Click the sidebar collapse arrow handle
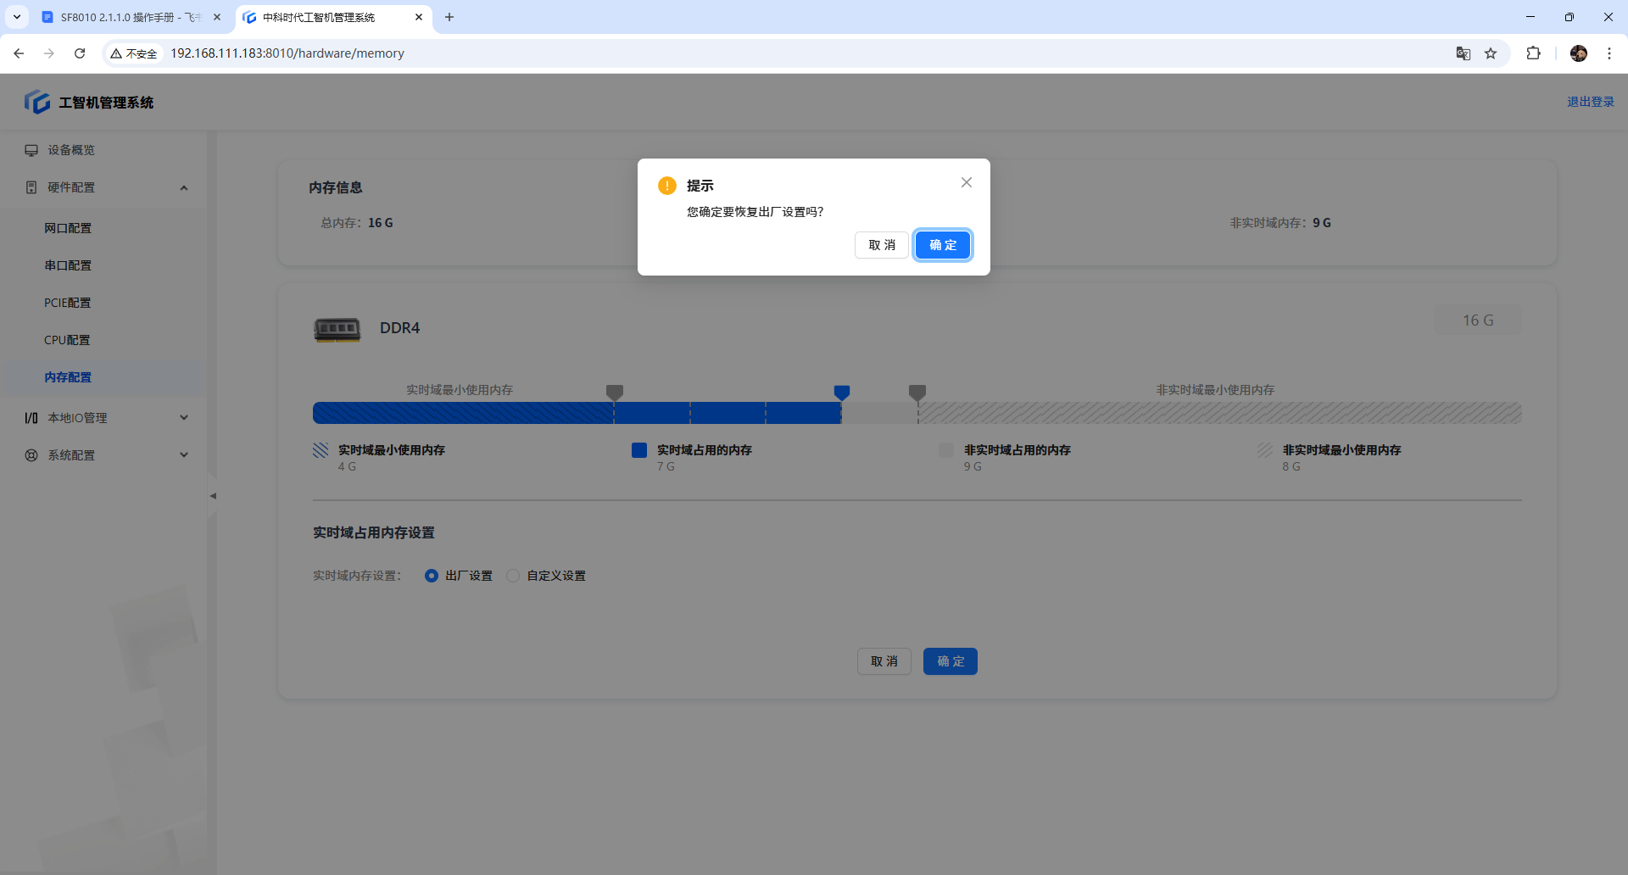 [x=213, y=496]
